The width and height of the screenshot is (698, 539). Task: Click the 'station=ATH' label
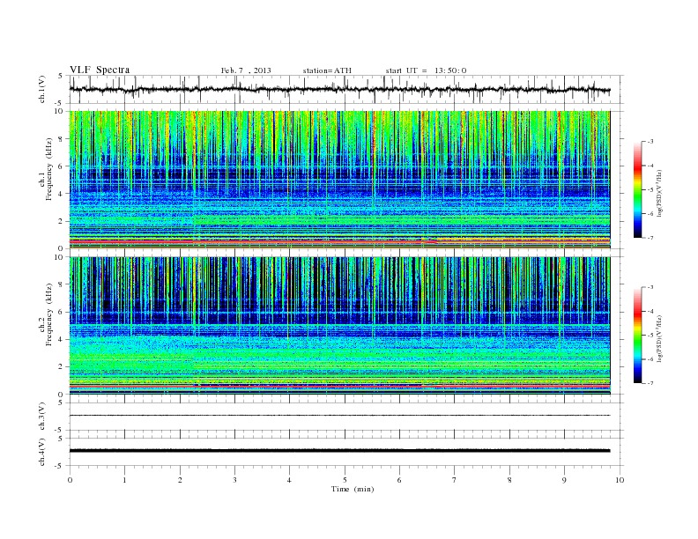click(x=327, y=70)
